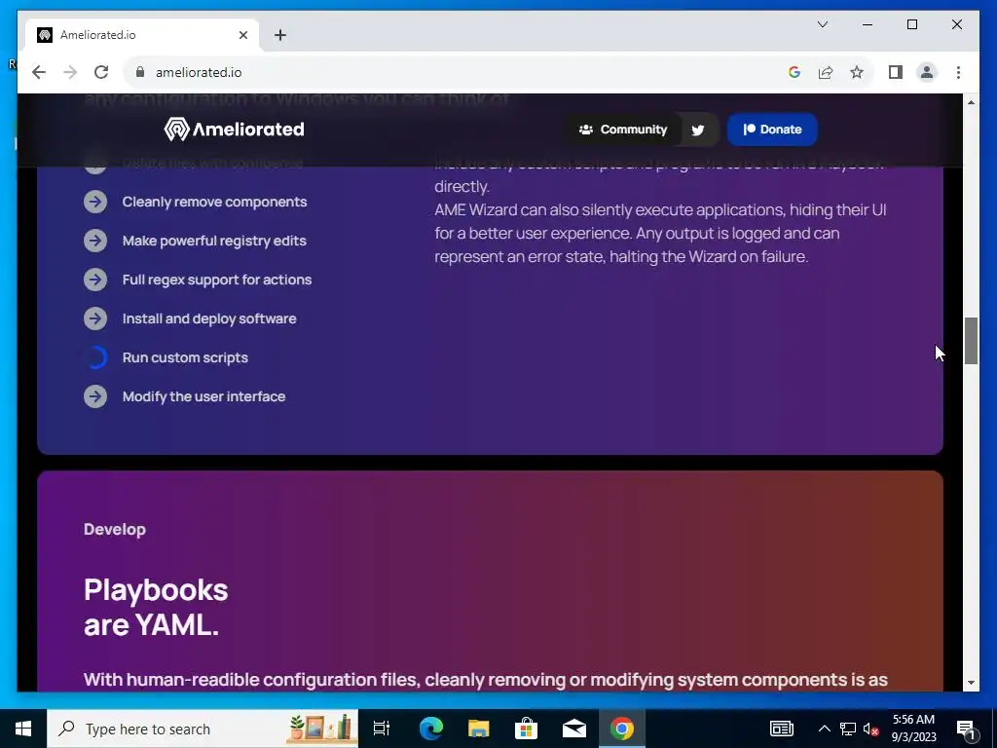Click the arrow icon beside 'Make powerful registry edits'
The height and width of the screenshot is (748, 997).
[x=95, y=241]
